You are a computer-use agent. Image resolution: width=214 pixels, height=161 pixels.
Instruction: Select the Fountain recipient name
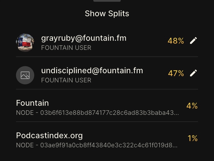pyautogui.click(x=33, y=103)
